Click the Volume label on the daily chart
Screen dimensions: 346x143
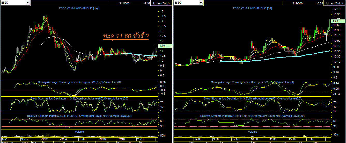click(x=79, y=132)
